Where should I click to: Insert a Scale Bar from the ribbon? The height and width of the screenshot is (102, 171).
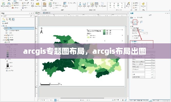pyautogui.click(x=84, y=4)
